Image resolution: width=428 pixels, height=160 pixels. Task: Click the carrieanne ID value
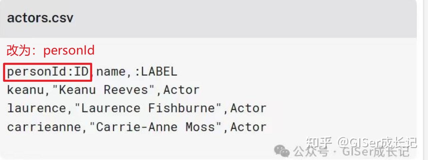click(x=44, y=127)
